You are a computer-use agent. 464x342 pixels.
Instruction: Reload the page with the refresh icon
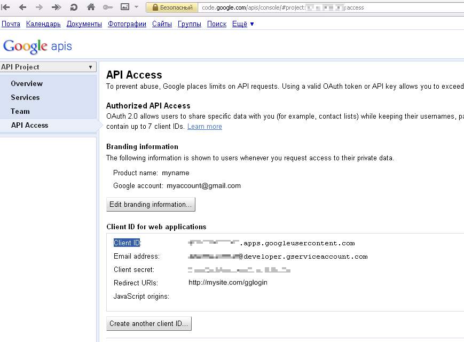tap(74, 7)
